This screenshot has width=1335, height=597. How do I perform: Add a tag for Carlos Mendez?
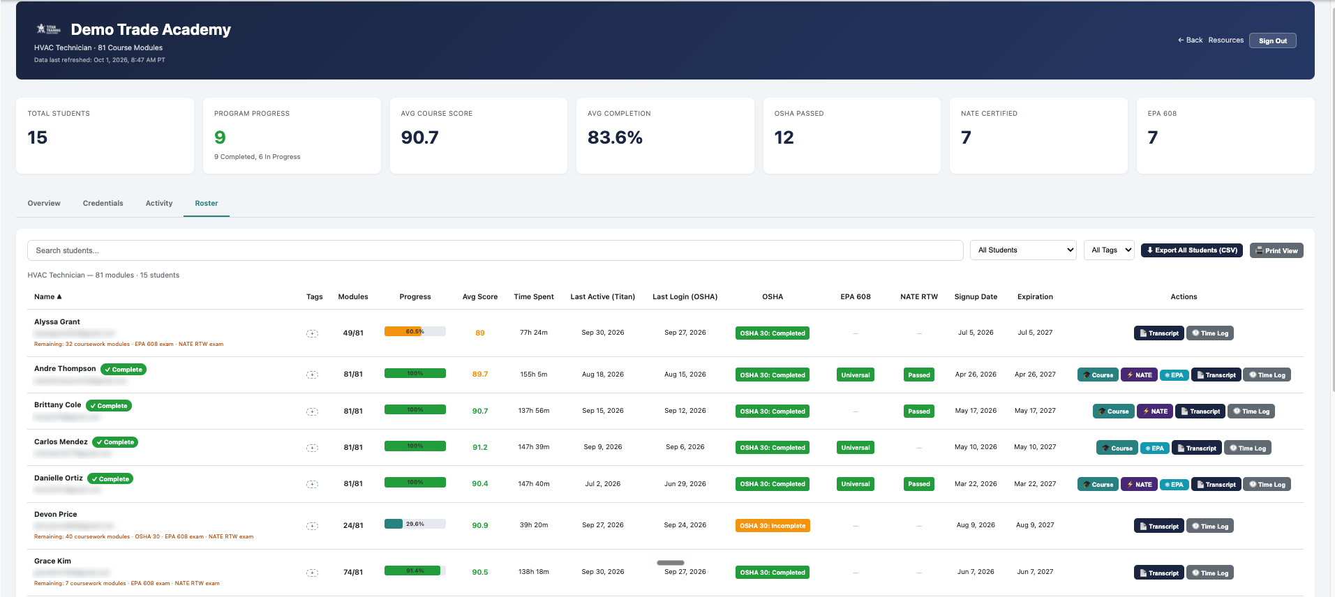(x=313, y=448)
